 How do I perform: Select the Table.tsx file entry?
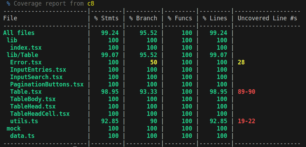tap(26, 92)
